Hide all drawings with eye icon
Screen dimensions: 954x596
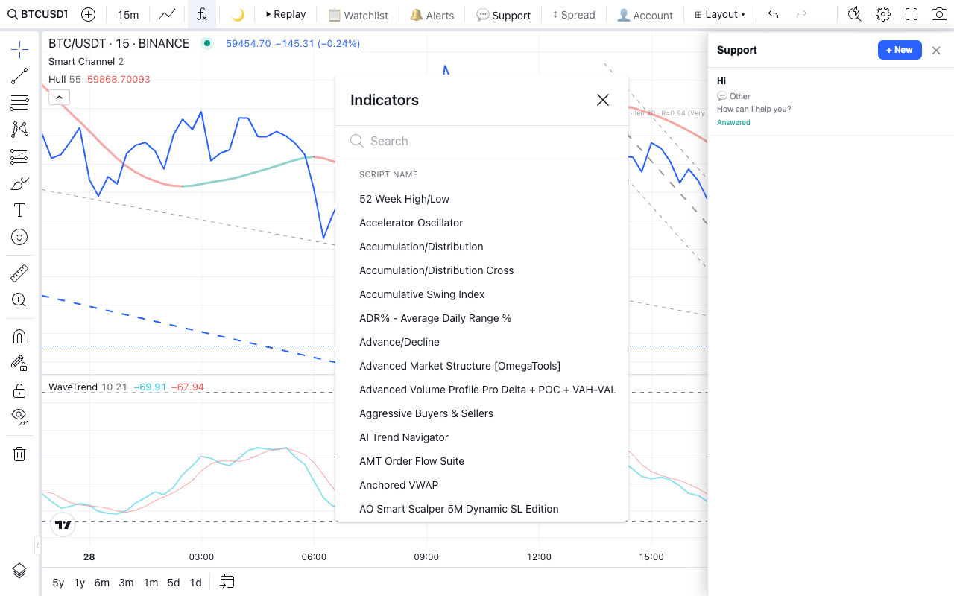coord(19,417)
